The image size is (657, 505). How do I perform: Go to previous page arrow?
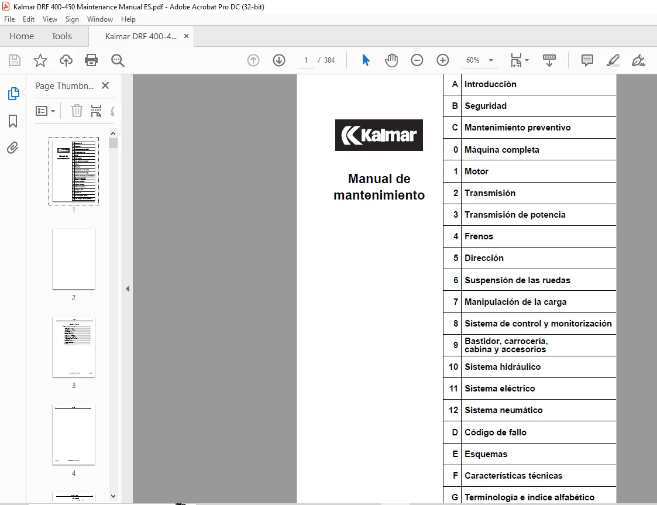[253, 60]
